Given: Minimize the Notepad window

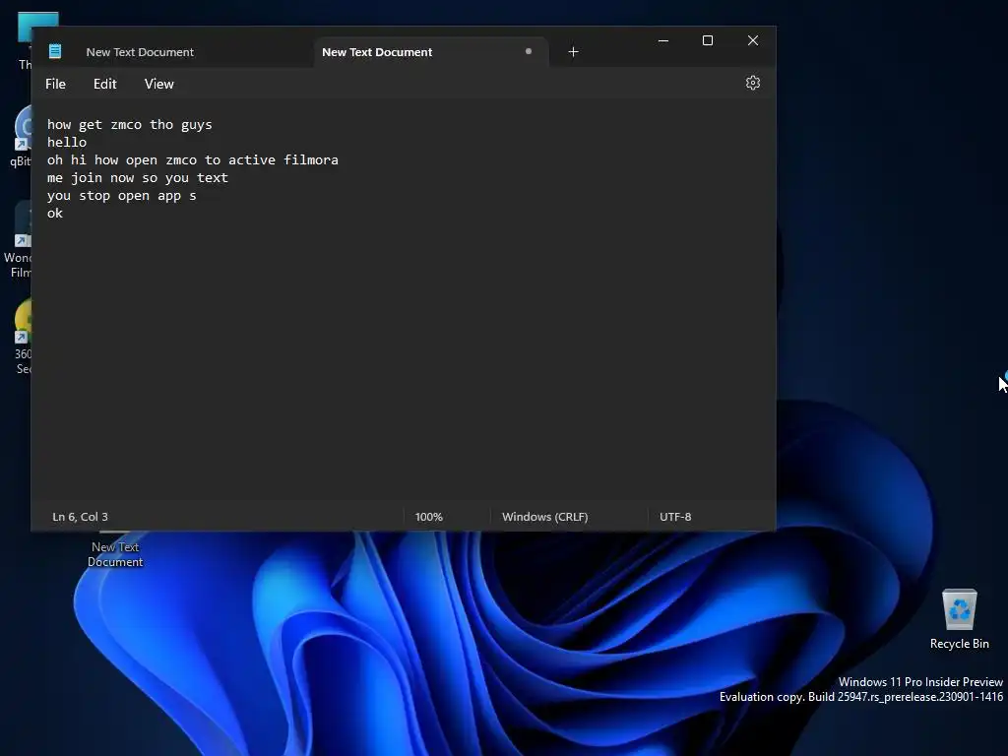Looking at the screenshot, I should click(663, 40).
